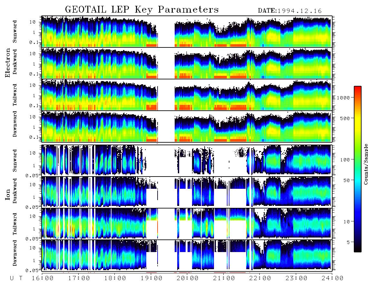368x284 pixels.
Task: Click the "24:00" time tick label
Action: click(333, 279)
